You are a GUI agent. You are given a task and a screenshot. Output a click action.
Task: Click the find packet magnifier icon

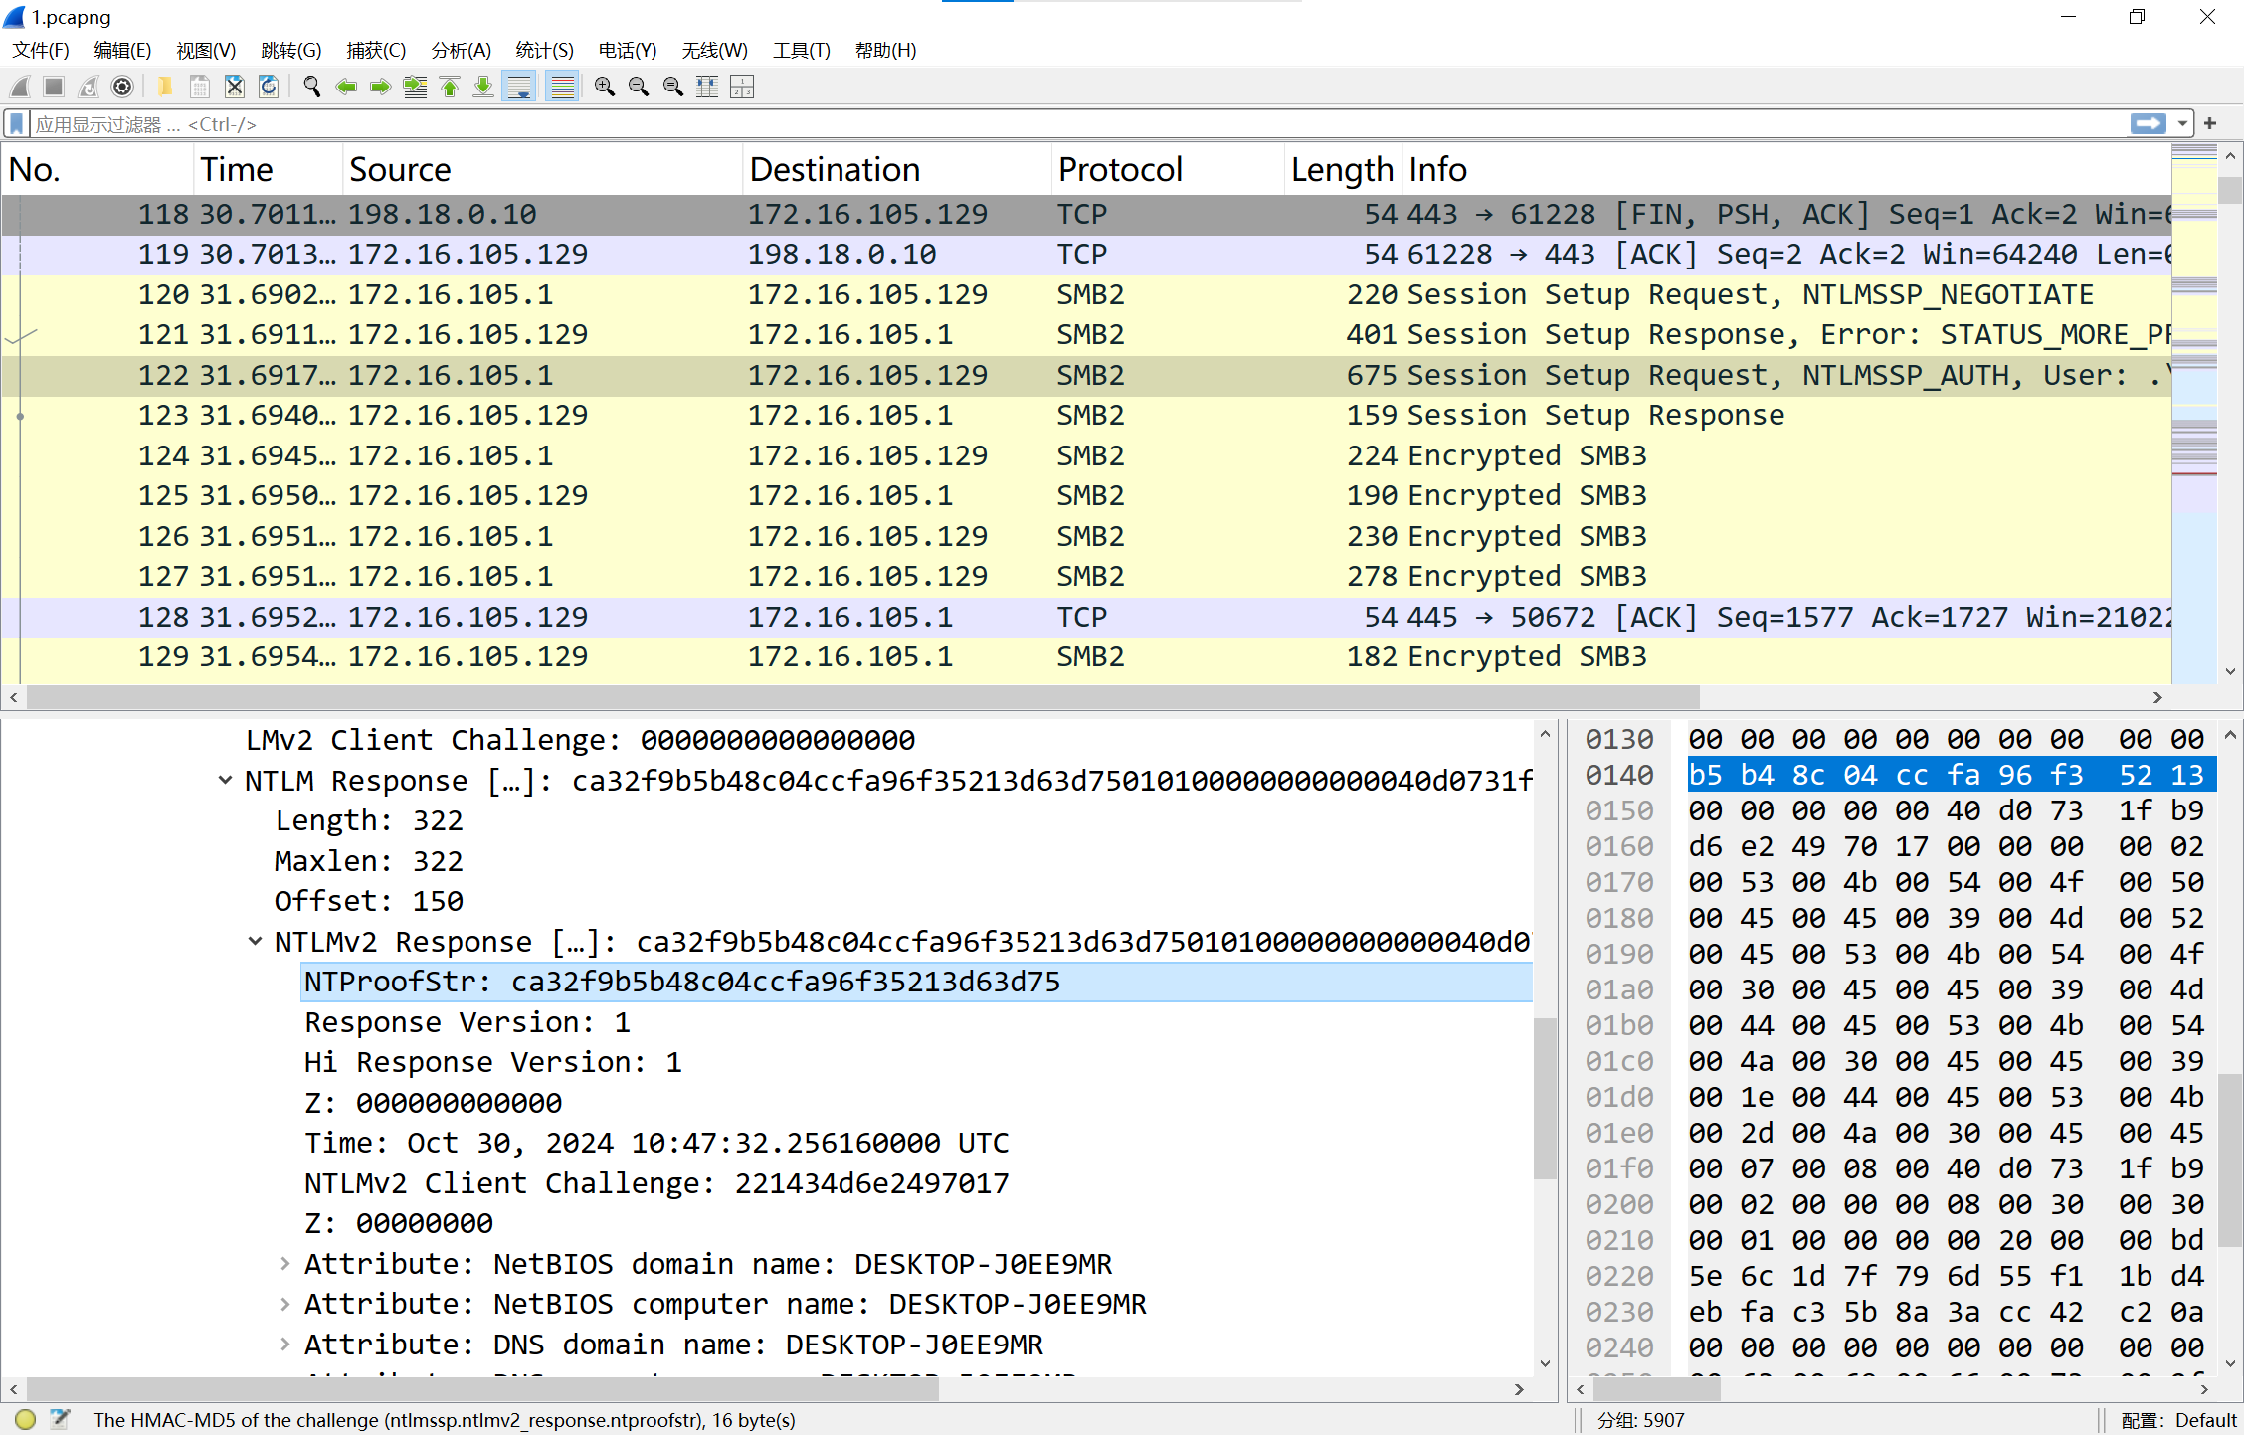312,88
